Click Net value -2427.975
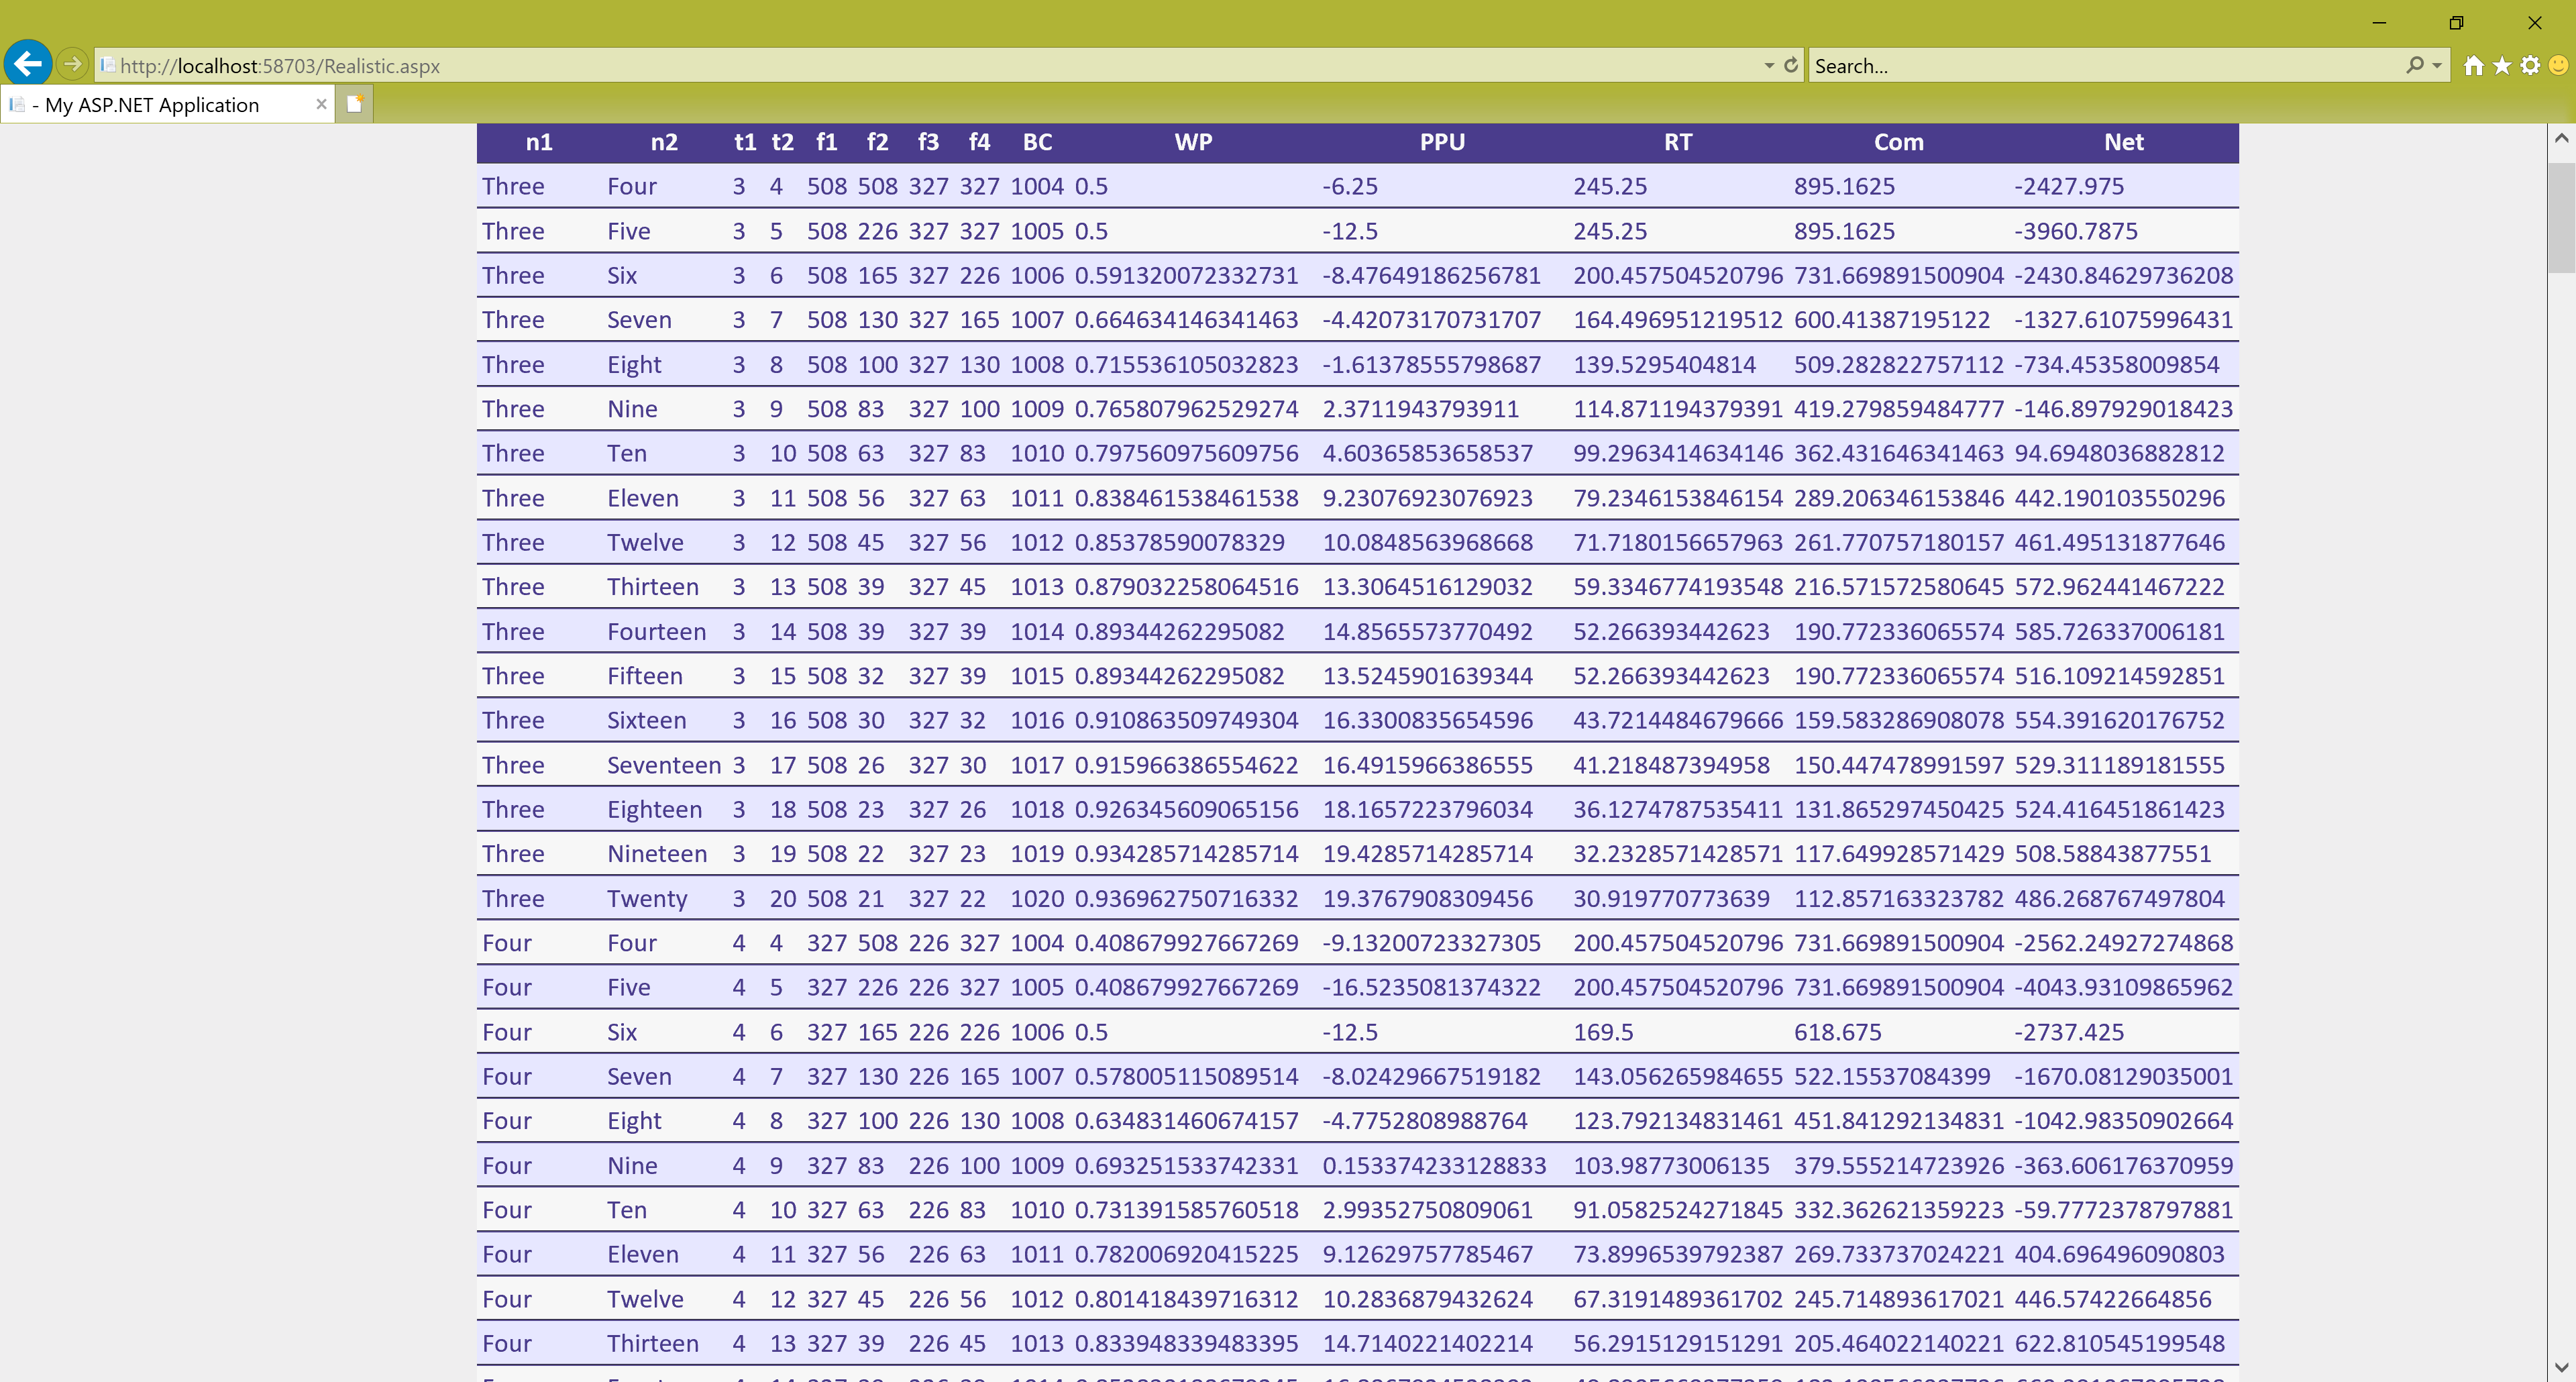The image size is (2576, 1382). point(2069,186)
